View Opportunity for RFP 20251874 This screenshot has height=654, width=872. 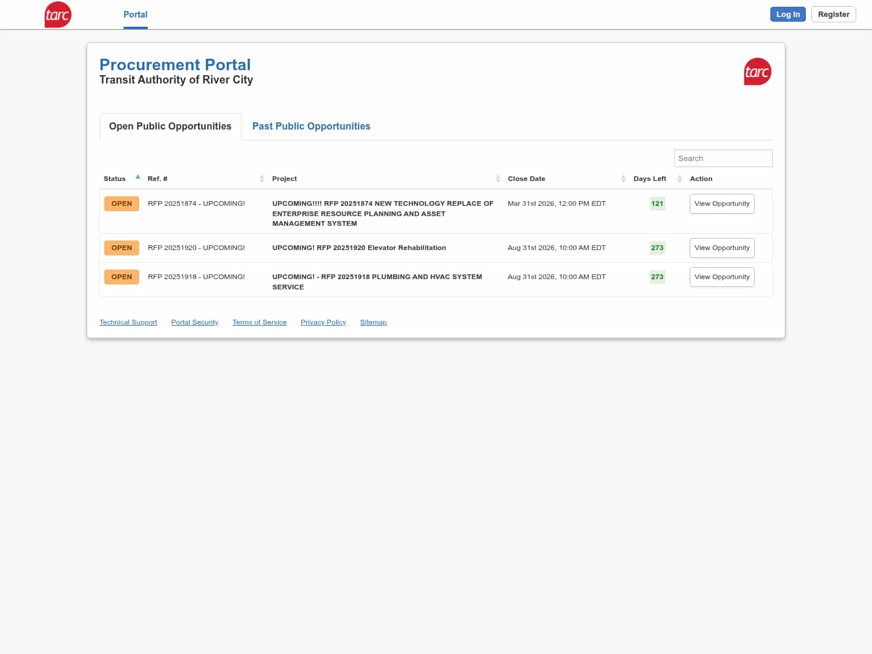(x=722, y=204)
